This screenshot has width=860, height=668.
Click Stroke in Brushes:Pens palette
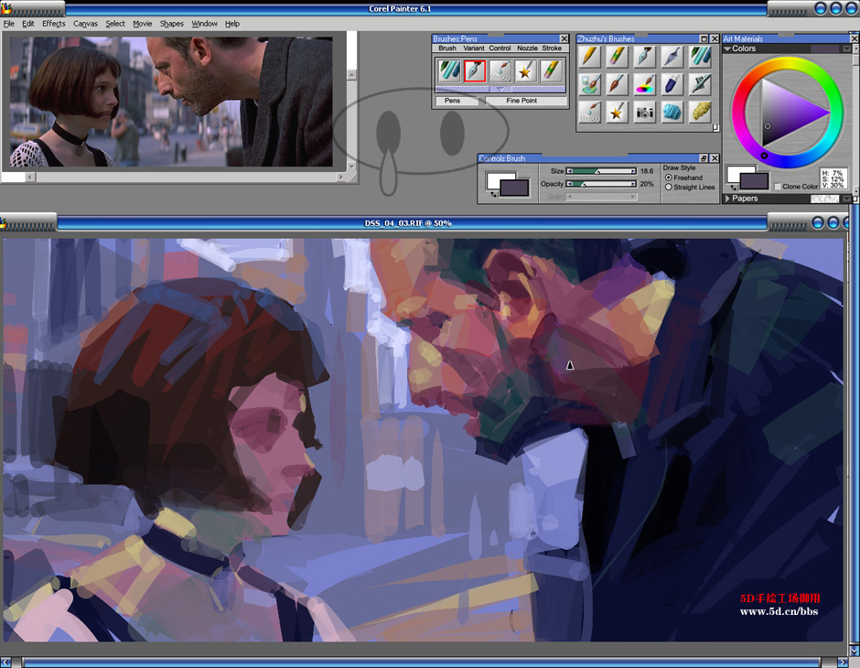pos(552,48)
